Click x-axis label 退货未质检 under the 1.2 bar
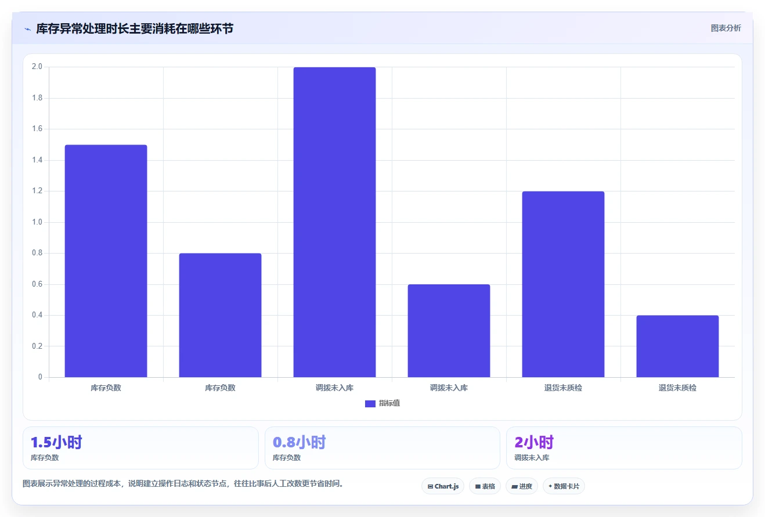The height and width of the screenshot is (517, 765). [563, 388]
